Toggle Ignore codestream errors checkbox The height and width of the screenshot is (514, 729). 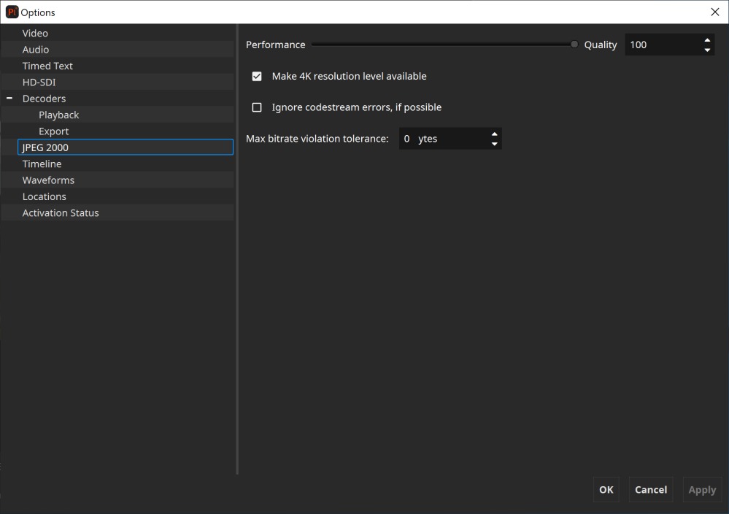(x=257, y=107)
